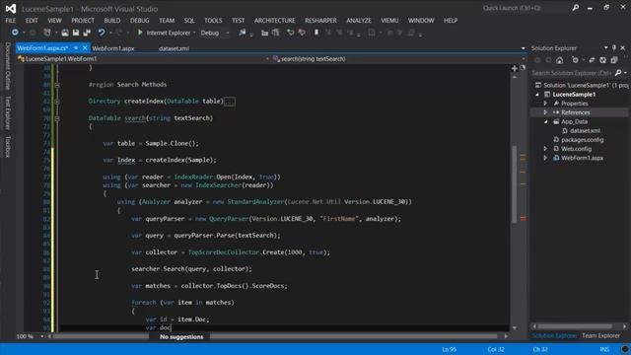Click the editor vertical scrollbar thumb
The image size is (631, 355).
pyautogui.click(x=515, y=184)
